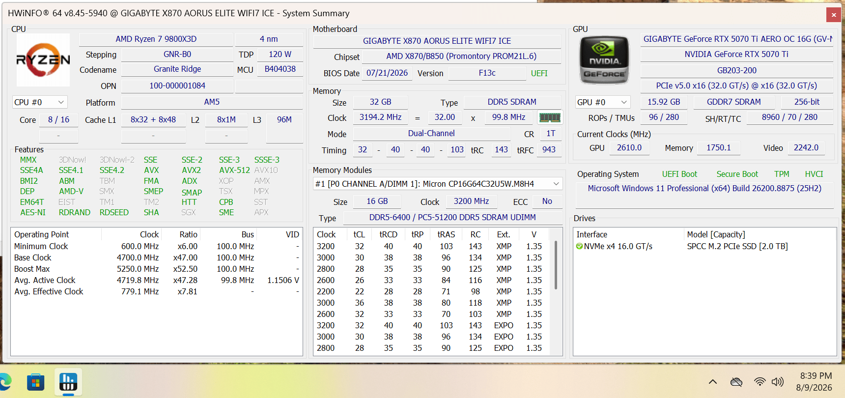Image resolution: width=845 pixels, height=398 pixels.
Task: Click the Granite Ridge codename field
Action: coord(177,69)
